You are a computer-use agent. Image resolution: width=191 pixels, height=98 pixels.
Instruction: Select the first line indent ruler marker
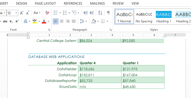point(28,34)
